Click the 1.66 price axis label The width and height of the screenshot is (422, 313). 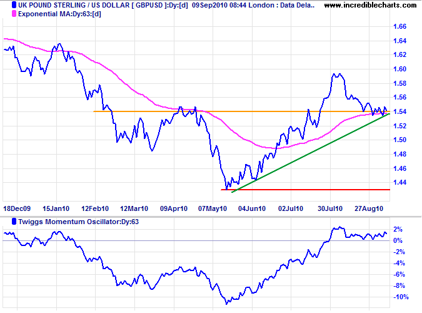pyautogui.click(x=399, y=26)
